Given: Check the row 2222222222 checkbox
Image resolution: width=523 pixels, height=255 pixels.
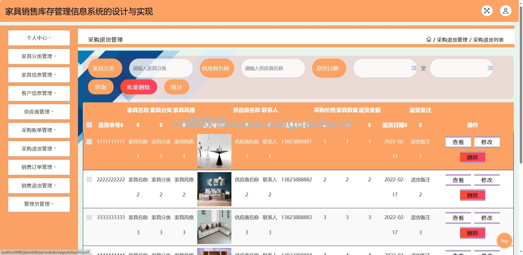Looking at the screenshot, I should pyautogui.click(x=89, y=179).
